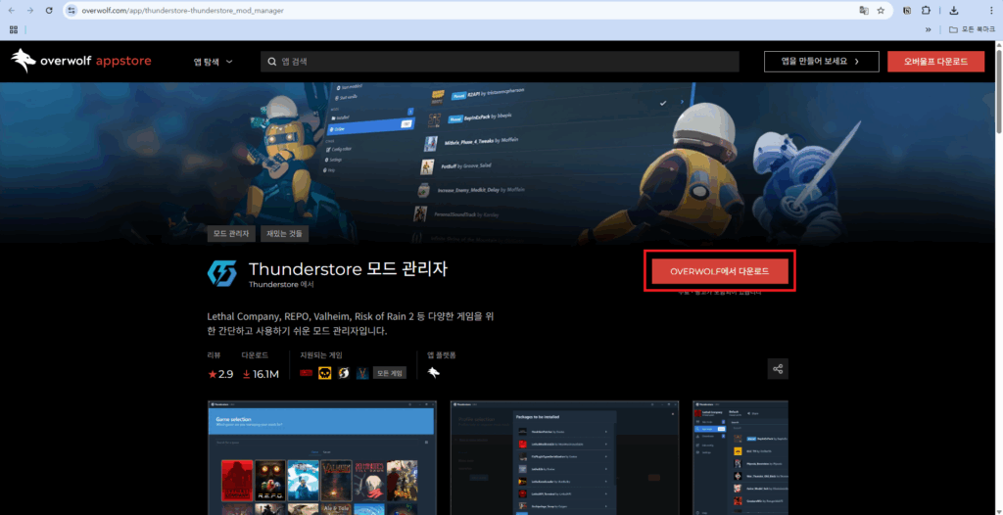Viewport: 1003px width, 515px height.
Task: Click the Valheim V game icon
Action: 362,373
